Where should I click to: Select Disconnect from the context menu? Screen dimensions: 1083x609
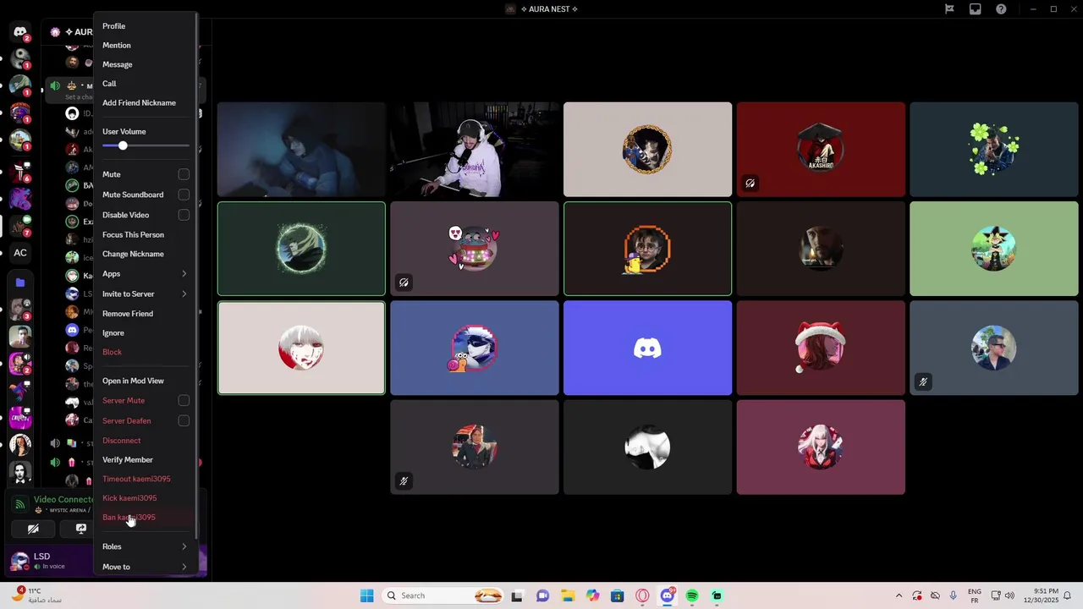(x=145, y=441)
